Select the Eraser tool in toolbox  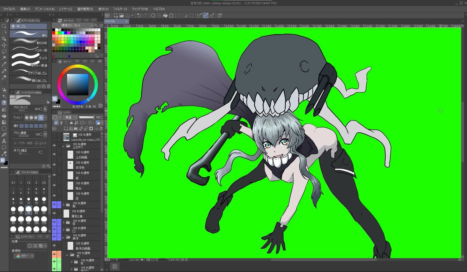coord(4,103)
